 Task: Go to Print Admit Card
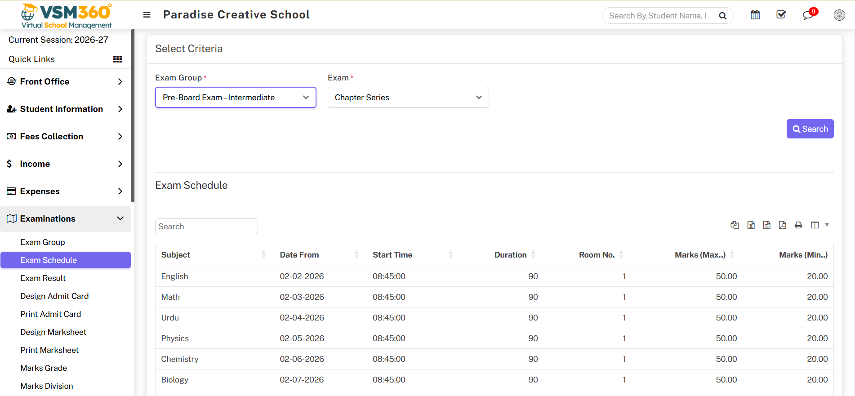click(51, 314)
